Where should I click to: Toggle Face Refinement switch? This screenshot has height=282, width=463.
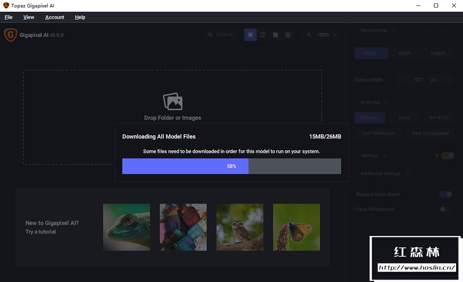coord(446,209)
